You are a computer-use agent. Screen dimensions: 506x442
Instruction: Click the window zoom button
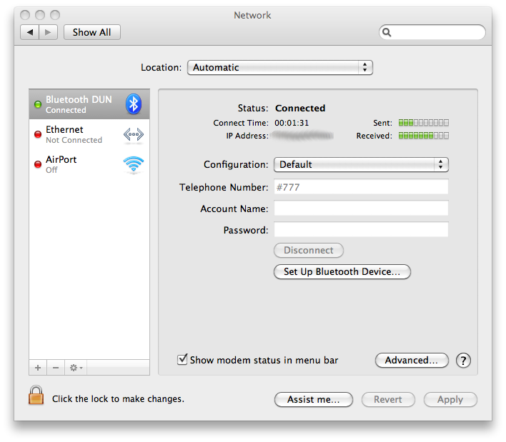55,15
